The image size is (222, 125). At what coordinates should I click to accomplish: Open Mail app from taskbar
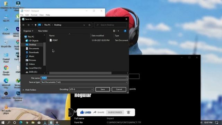[x=39, y=123]
